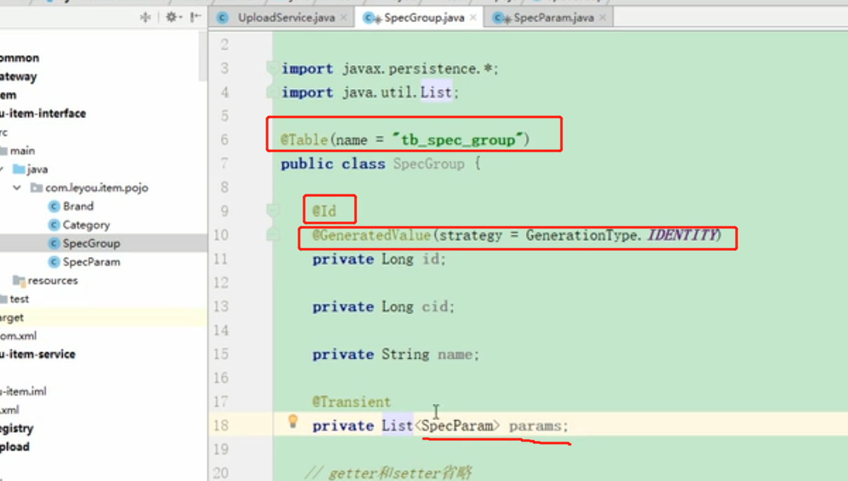
Task: Hide the project tool window
Action: coord(195,18)
